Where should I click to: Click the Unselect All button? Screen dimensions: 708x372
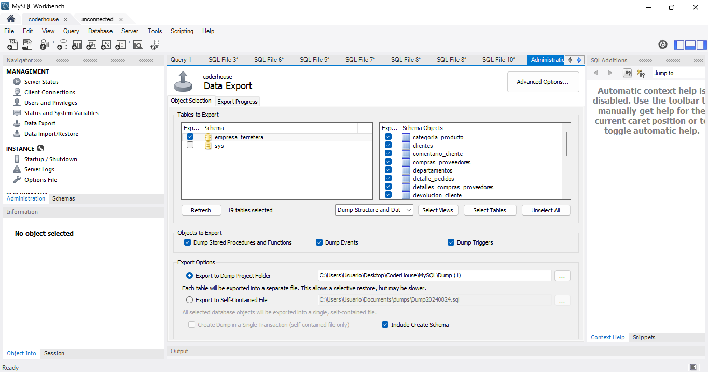click(546, 210)
